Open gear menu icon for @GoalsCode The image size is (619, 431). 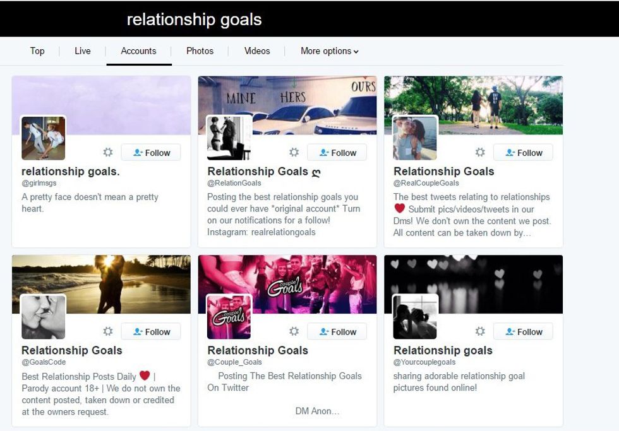click(108, 331)
